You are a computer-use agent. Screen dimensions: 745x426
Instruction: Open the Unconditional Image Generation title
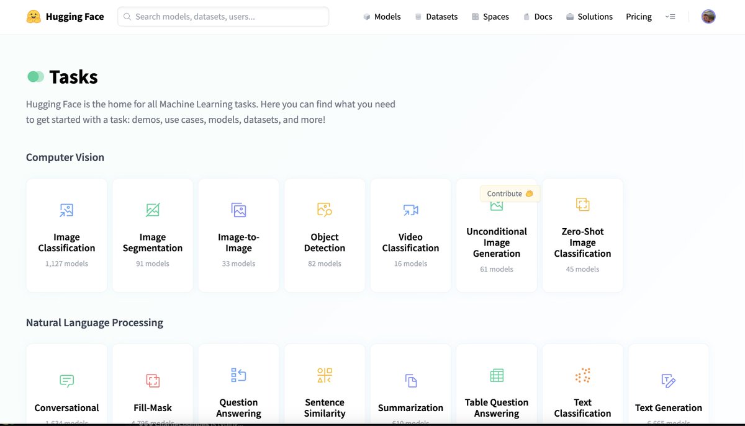point(497,242)
